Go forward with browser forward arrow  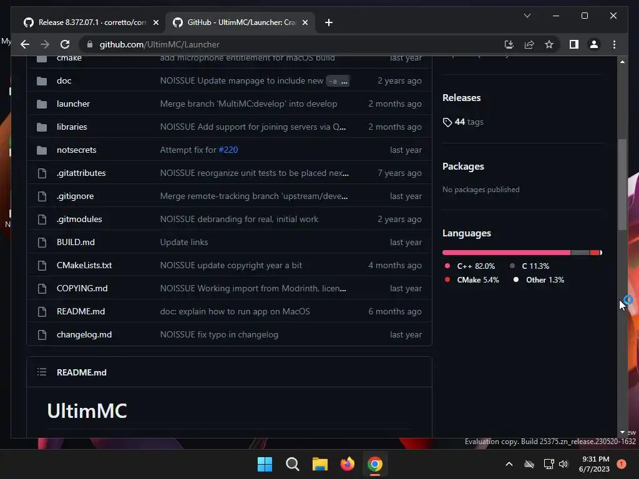45,44
